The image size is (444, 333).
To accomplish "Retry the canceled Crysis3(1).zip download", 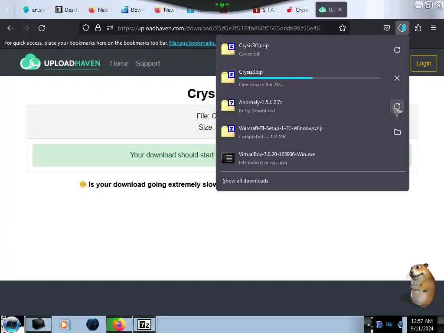I will coord(397,50).
